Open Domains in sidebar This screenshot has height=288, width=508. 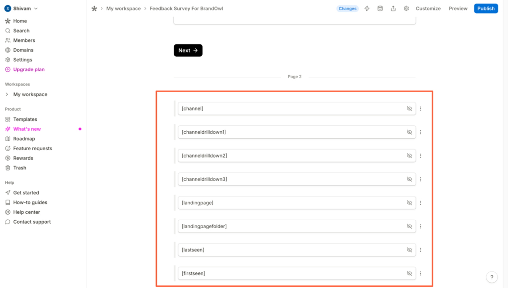tap(23, 50)
